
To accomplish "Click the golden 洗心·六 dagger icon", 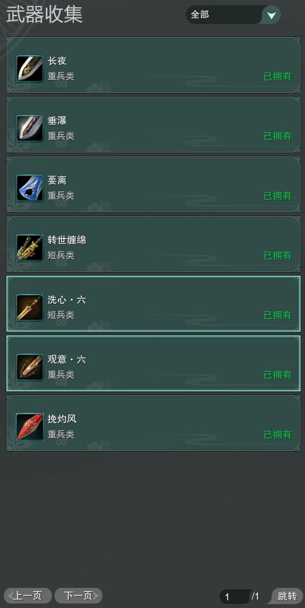I will [x=30, y=308].
